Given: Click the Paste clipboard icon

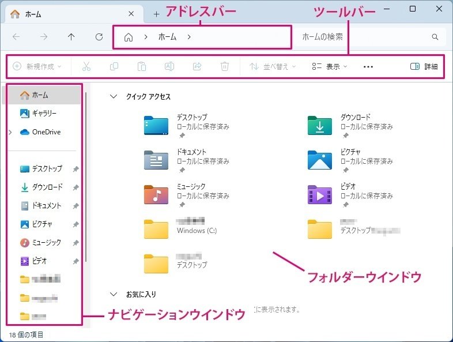Looking at the screenshot, I should point(142,66).
